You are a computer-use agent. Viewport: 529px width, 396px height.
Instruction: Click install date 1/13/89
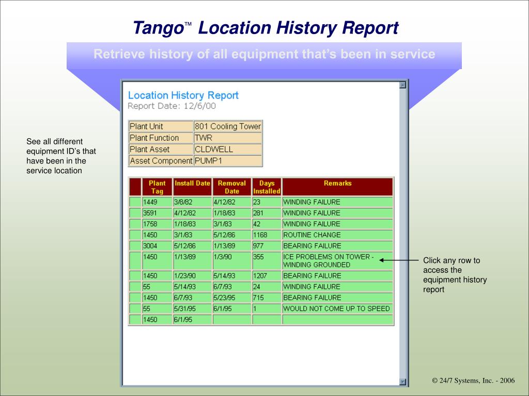pos(192,260)
